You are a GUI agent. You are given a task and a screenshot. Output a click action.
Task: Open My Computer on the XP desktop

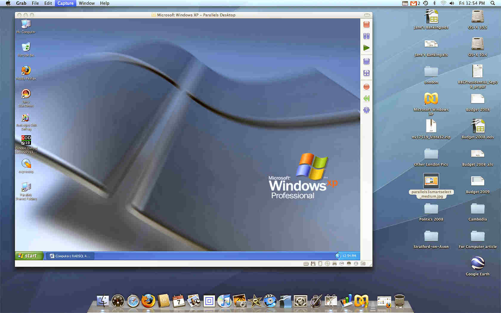26,26
